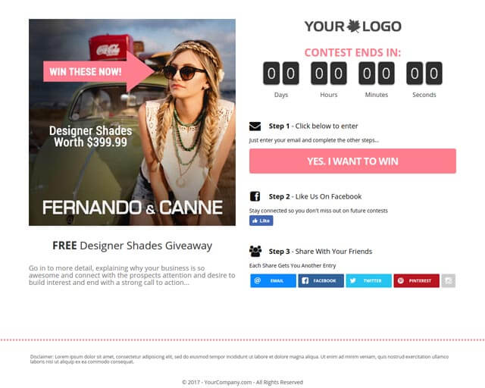Viewport: 485px width, 388px height.
Task: Click the group icon beside Step 3
Action: pos(255,252)
